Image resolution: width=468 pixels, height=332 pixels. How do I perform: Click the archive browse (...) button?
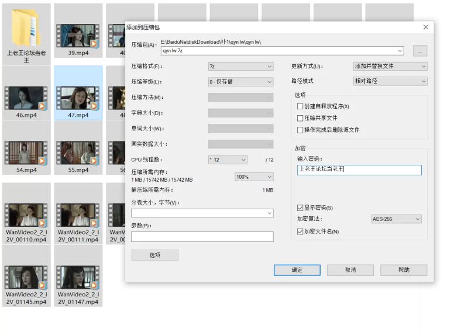point(419,51)
